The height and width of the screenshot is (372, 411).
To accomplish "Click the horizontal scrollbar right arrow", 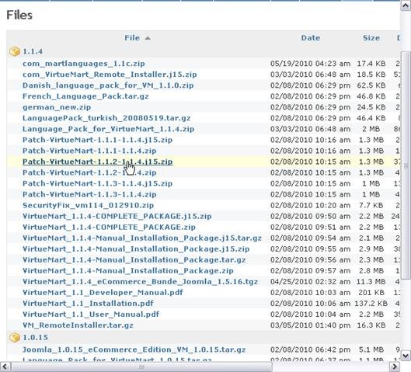I will (x=395, y=367).
